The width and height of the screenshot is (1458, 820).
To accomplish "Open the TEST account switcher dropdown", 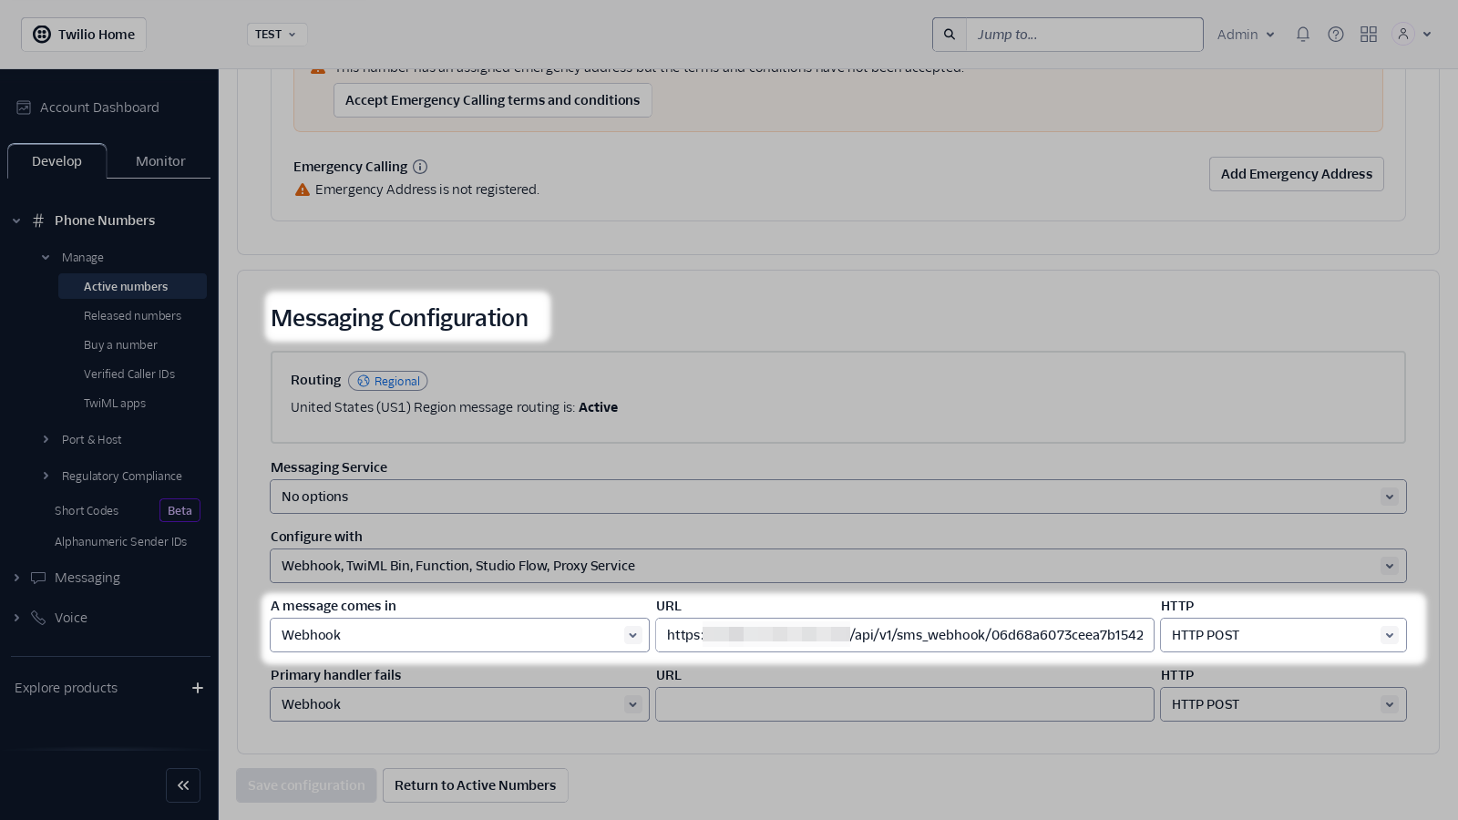I will pos(277,35).
